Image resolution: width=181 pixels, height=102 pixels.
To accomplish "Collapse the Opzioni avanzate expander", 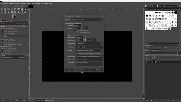I will (66, 35).
